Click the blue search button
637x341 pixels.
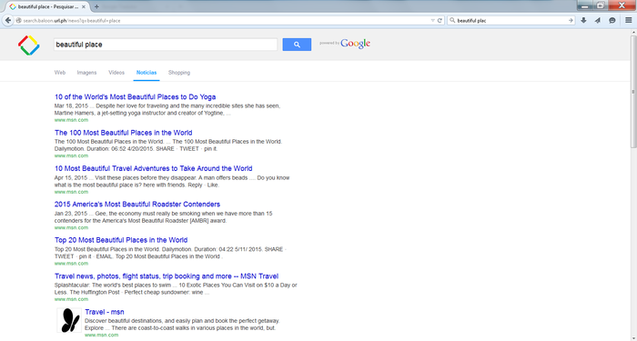297,45
